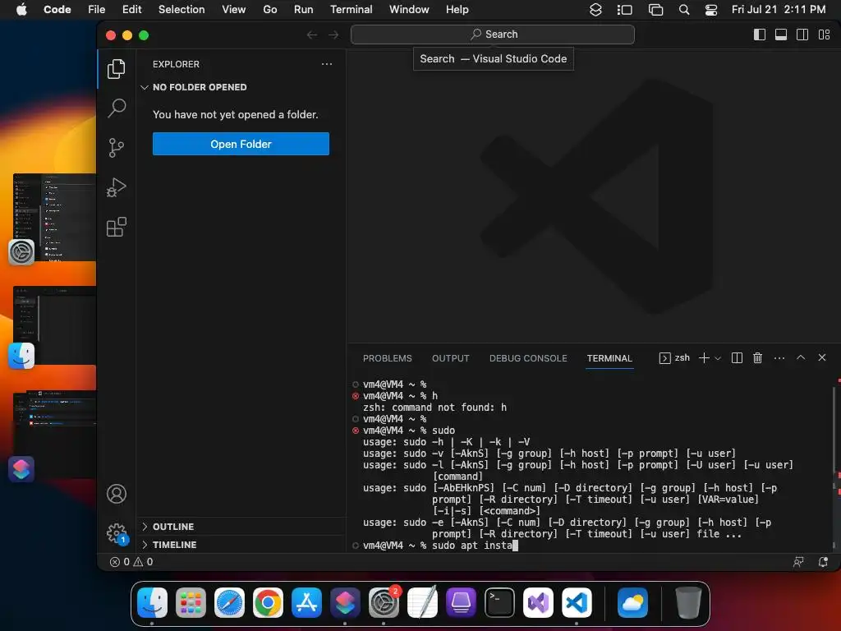This screenshot has width=841, height=631.
Task: Switch to the Problems tab
Action: (x=388, y=358)
